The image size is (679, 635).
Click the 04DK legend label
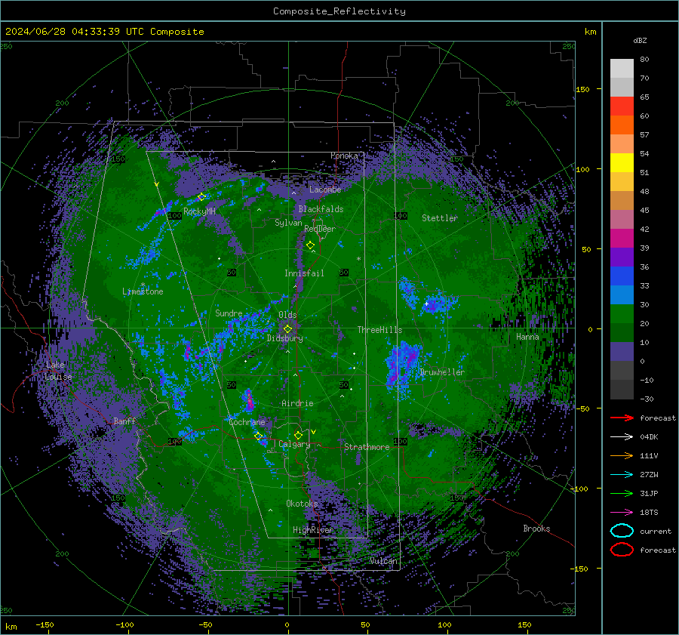[x=649, y=437]
